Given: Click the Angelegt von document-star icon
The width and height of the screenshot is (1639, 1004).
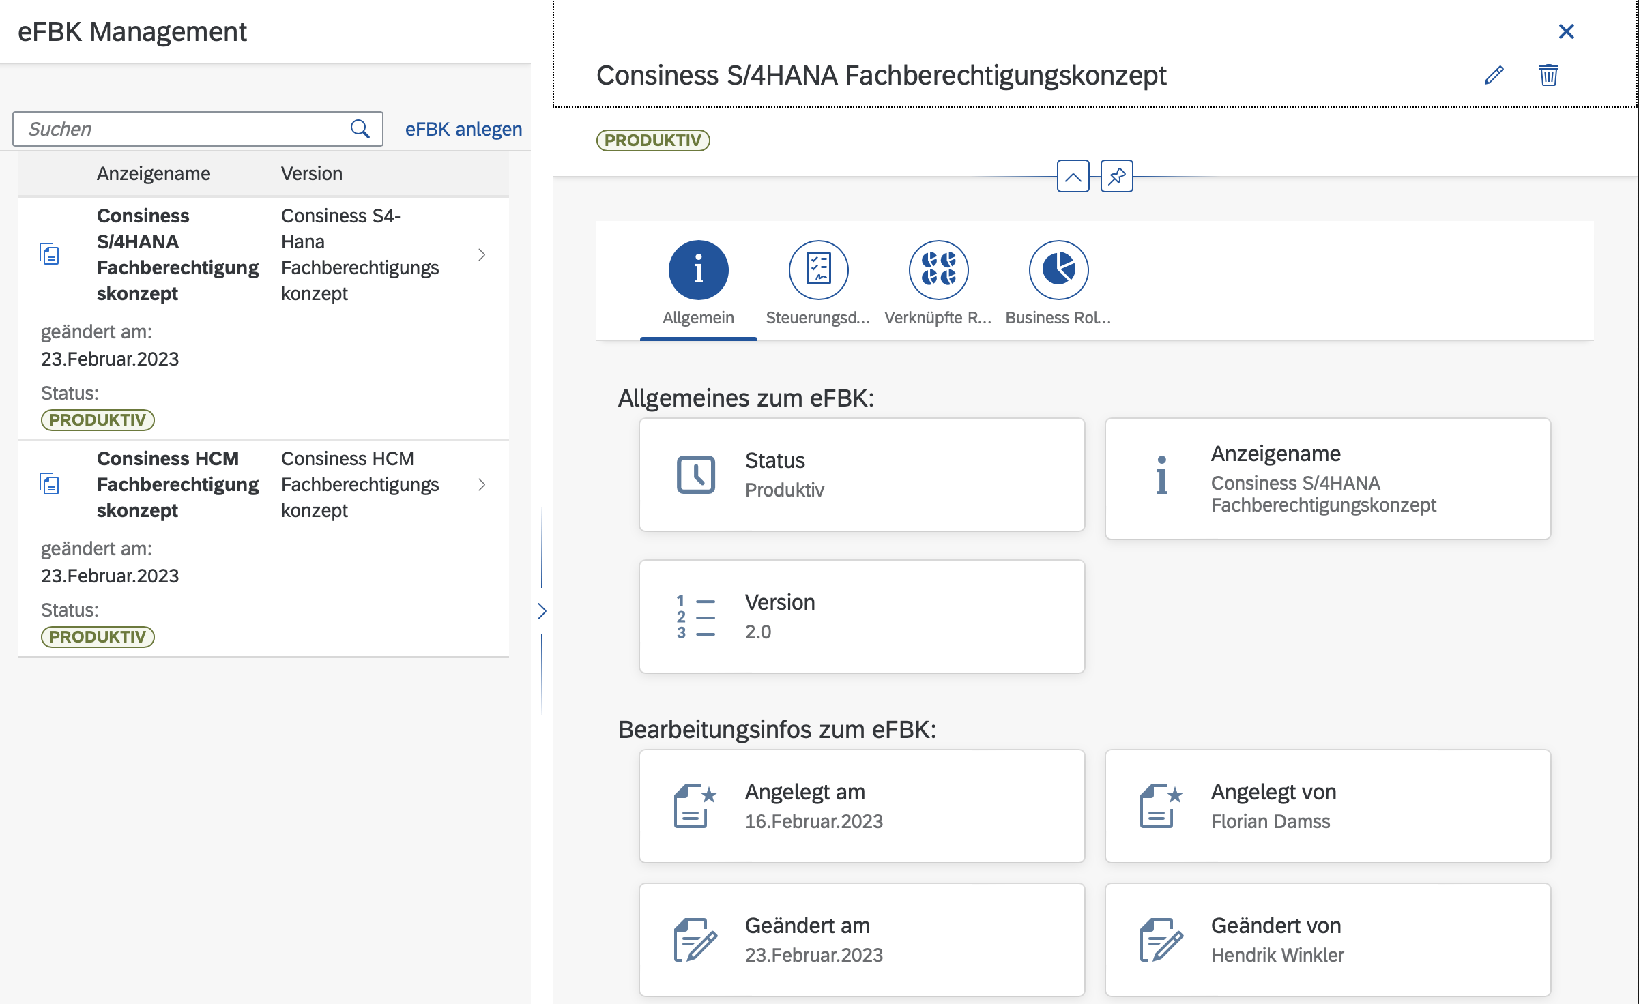Looking at the screenshot, I should 1161,806.
